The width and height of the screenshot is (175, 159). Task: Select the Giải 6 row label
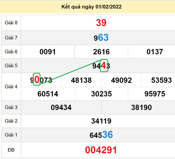(11, 52)
